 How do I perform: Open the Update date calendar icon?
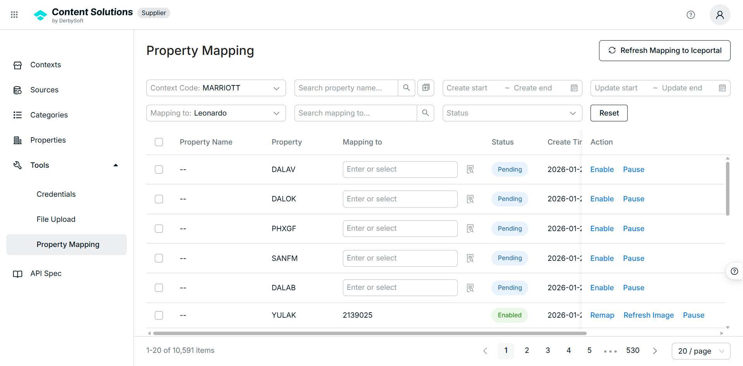point(722,88)
